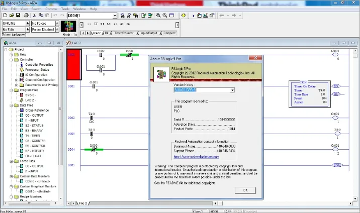Insert an Output Latch coil instruction
360x213 pixels.
(x=122, y=24)
